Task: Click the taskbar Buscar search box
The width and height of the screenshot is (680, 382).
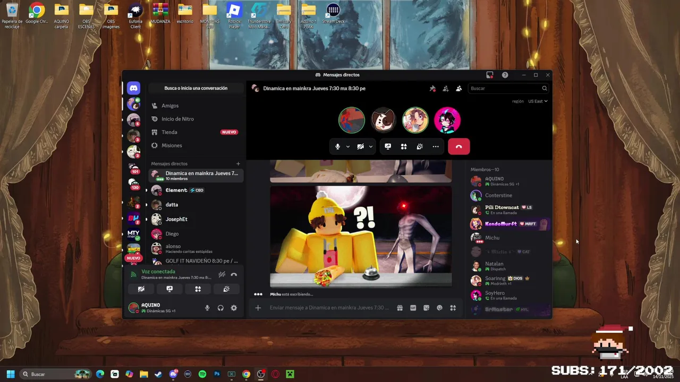Action: [55, 374]
